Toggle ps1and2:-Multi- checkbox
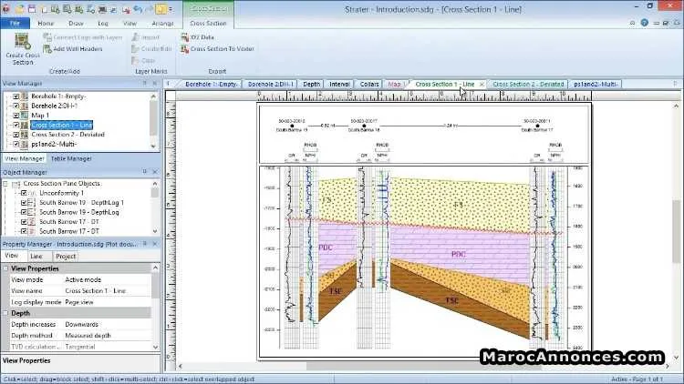 point(16,144)
